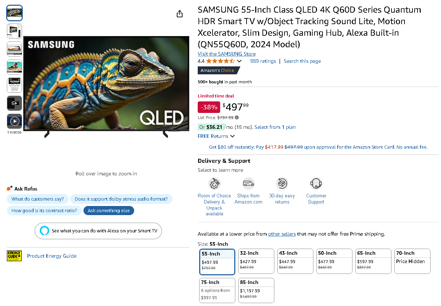441x306 pixels.
Task: Click the Ask Rufus sparkle icon
Action: pos(9,188)
